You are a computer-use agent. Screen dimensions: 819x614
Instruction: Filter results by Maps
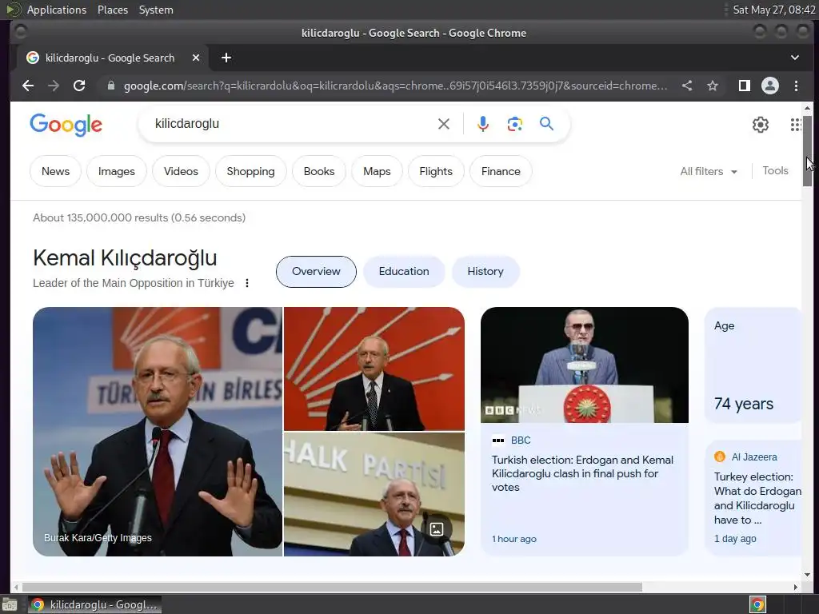pyautogui.click(x=377, y=171)
